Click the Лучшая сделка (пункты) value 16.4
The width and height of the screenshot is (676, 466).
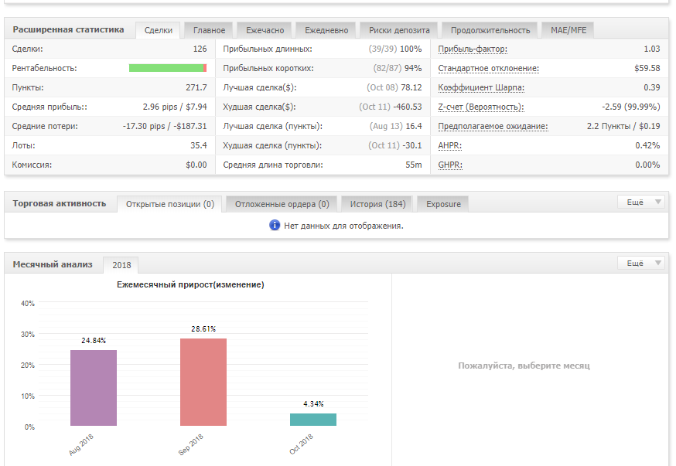pos(414,126)
